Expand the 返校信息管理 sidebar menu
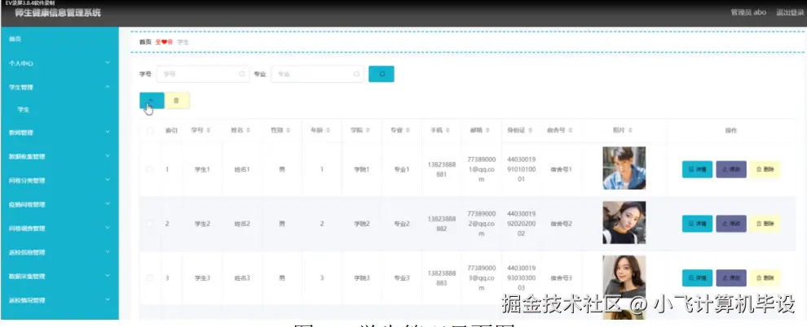This screenshot has height=327, width=807. [60, 252]
